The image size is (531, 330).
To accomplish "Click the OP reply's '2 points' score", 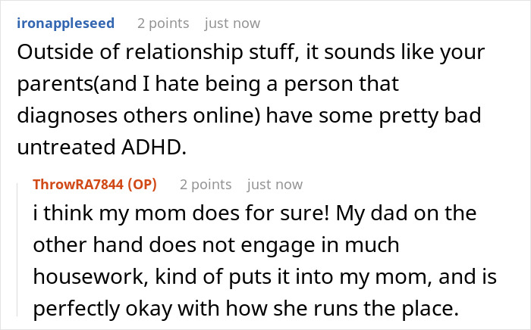I will coord(206,185).
